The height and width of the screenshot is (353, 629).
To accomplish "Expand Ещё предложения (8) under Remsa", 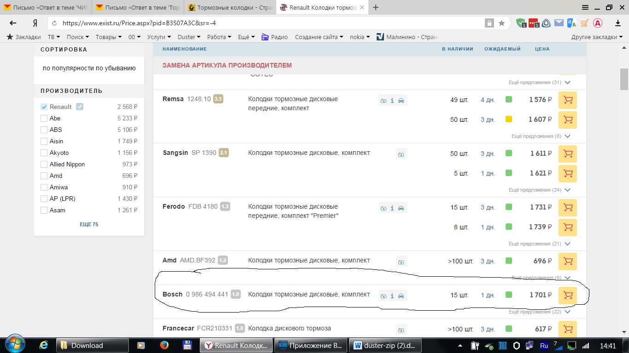I will tap(541, 136).
